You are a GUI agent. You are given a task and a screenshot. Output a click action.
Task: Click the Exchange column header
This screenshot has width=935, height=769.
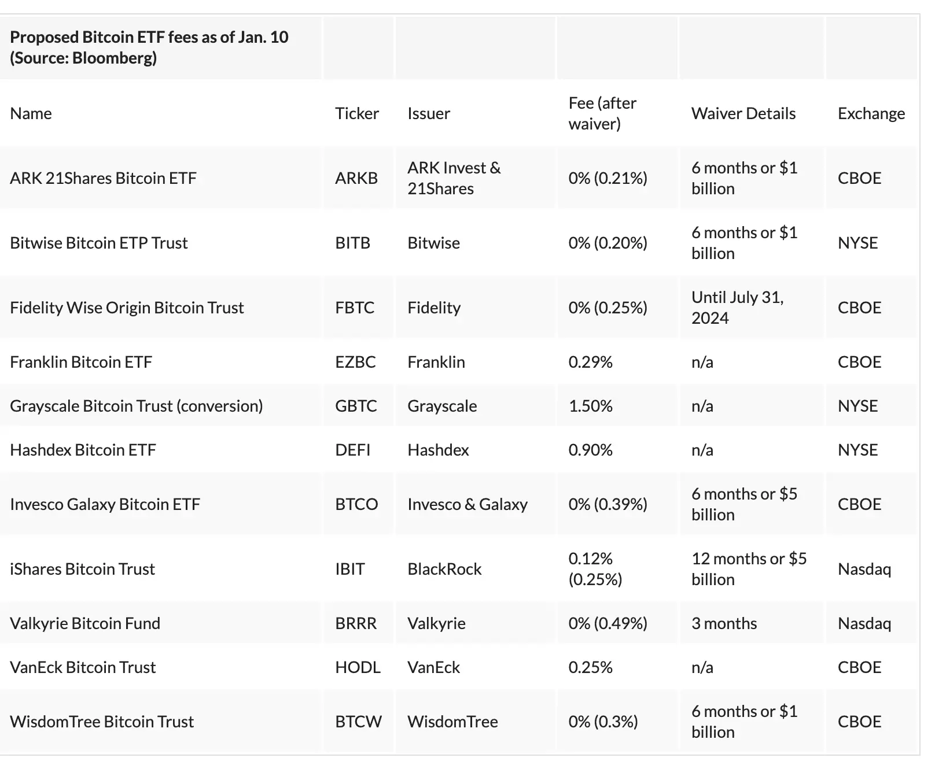[x=871, y=113]
